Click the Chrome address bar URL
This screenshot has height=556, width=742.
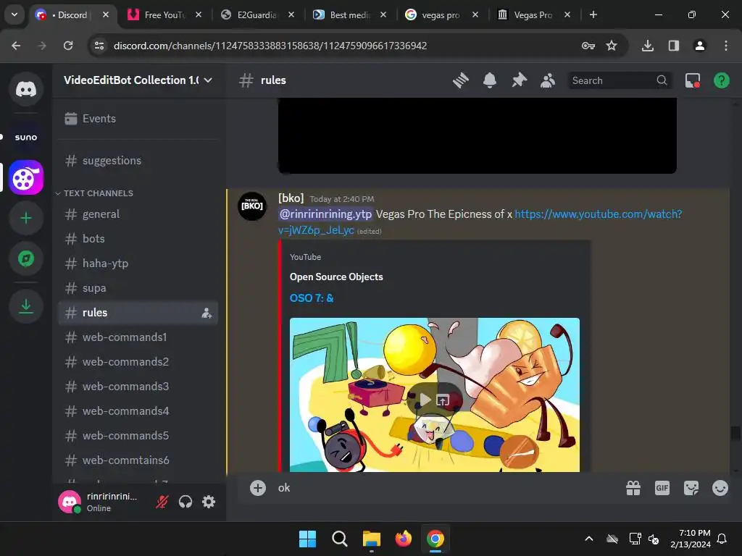point(270,46)
